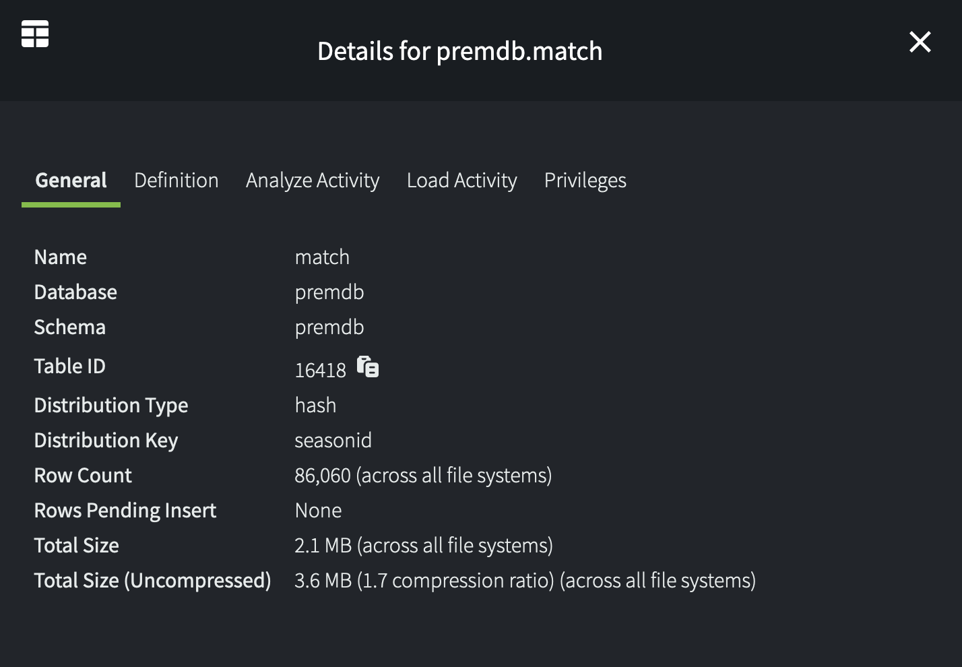Close the premdb.match details dialog
The width and height of the screenshot is (962, 667).
tap(920, 42)
